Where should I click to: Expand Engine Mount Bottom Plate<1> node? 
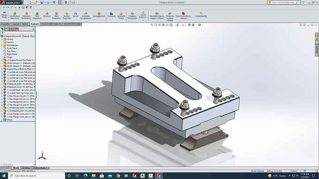(2, 69)
